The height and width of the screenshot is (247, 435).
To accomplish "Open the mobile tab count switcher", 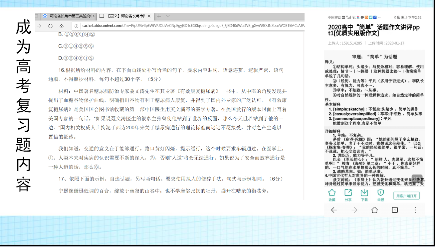I will point(395,210).
